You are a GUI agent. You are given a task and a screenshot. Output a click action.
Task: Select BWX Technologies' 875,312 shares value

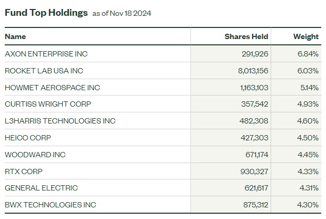click(256, 205)
